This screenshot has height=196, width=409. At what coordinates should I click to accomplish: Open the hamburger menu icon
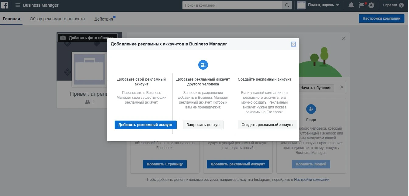18,5
